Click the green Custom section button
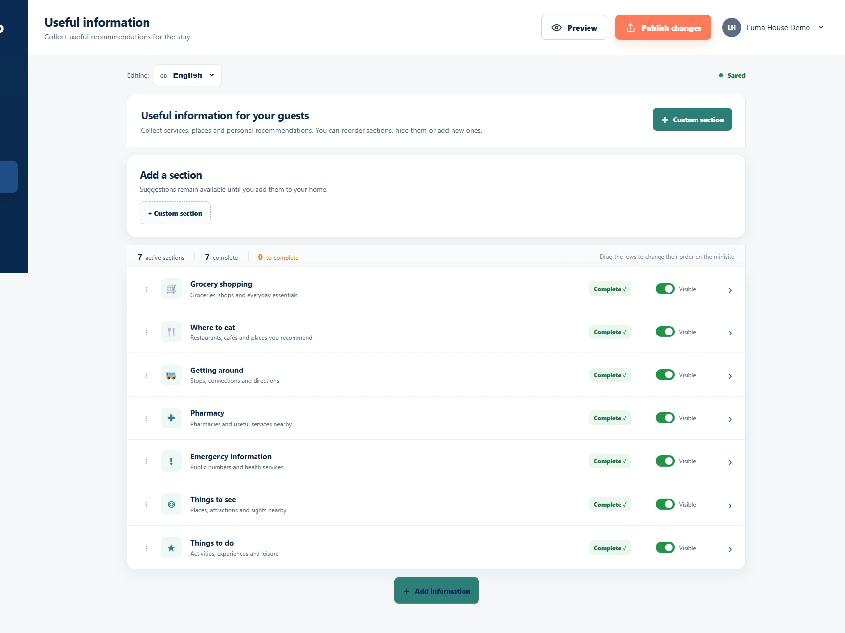The height and width of the screenshot is (633, 845). [x=692, y=119]
